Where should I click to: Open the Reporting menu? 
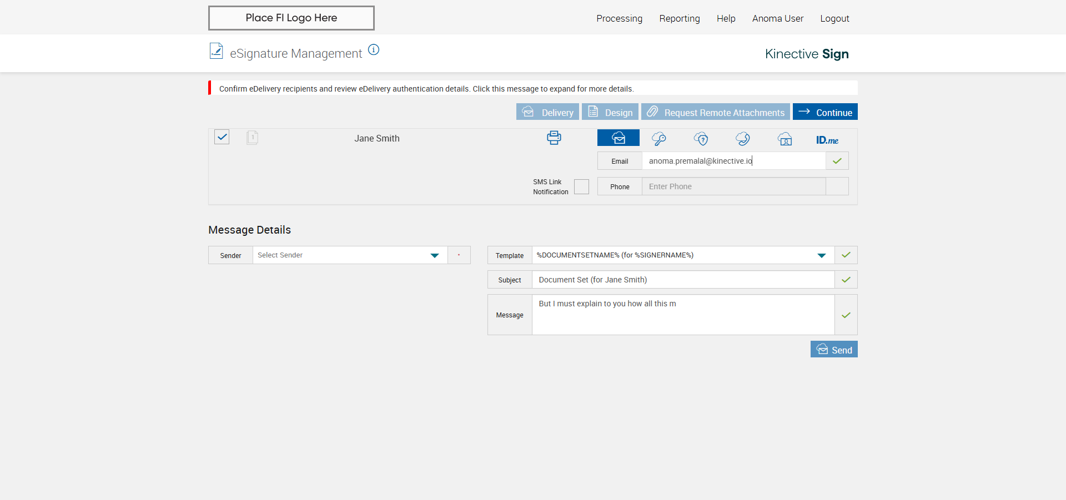[679, 18]
